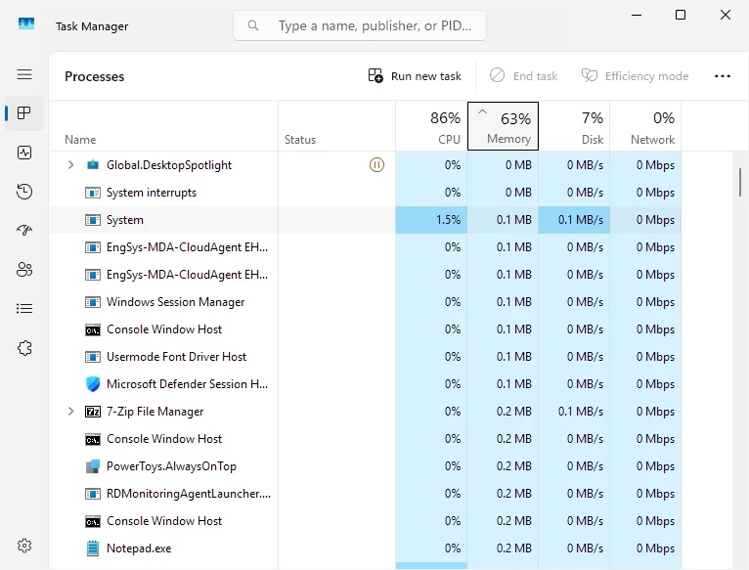The image size is (749, 570).
Task: Click the search magnifier icon
Action: tap(253, 25)
